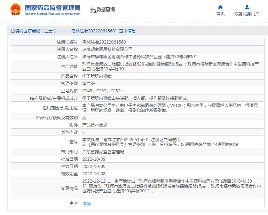The width and height of the screenshot is (268, 215).
Task: Click 国家药品监督管理局 site title
Action: click(53, 8)
